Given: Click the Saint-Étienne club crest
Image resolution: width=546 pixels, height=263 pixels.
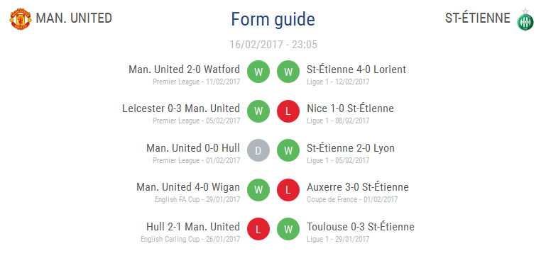Looking at the screenshot, I should (525, 19).
